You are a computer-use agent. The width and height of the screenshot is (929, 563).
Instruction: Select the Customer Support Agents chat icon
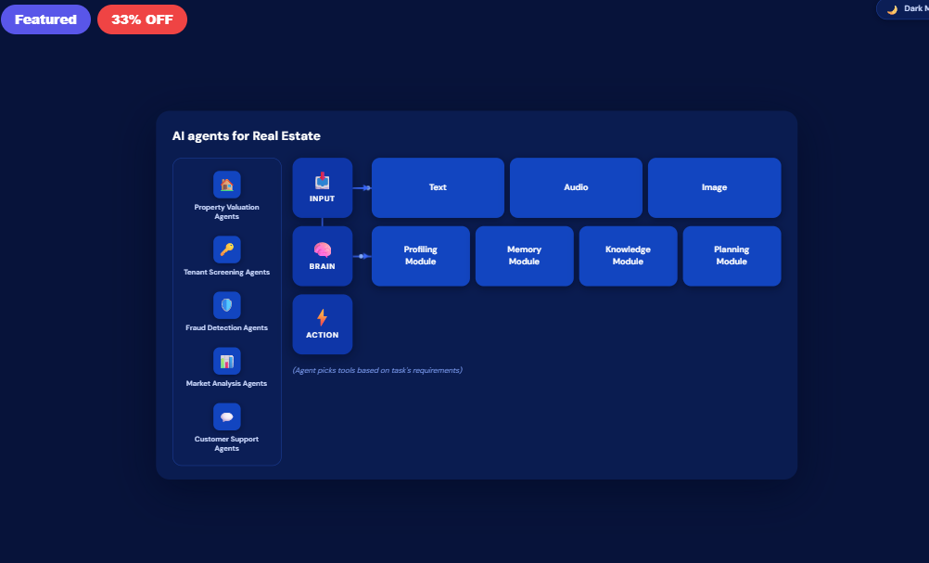[x=226, y=416]
